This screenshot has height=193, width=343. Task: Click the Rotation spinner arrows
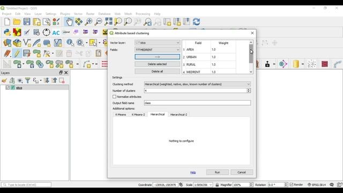point(286,184)
